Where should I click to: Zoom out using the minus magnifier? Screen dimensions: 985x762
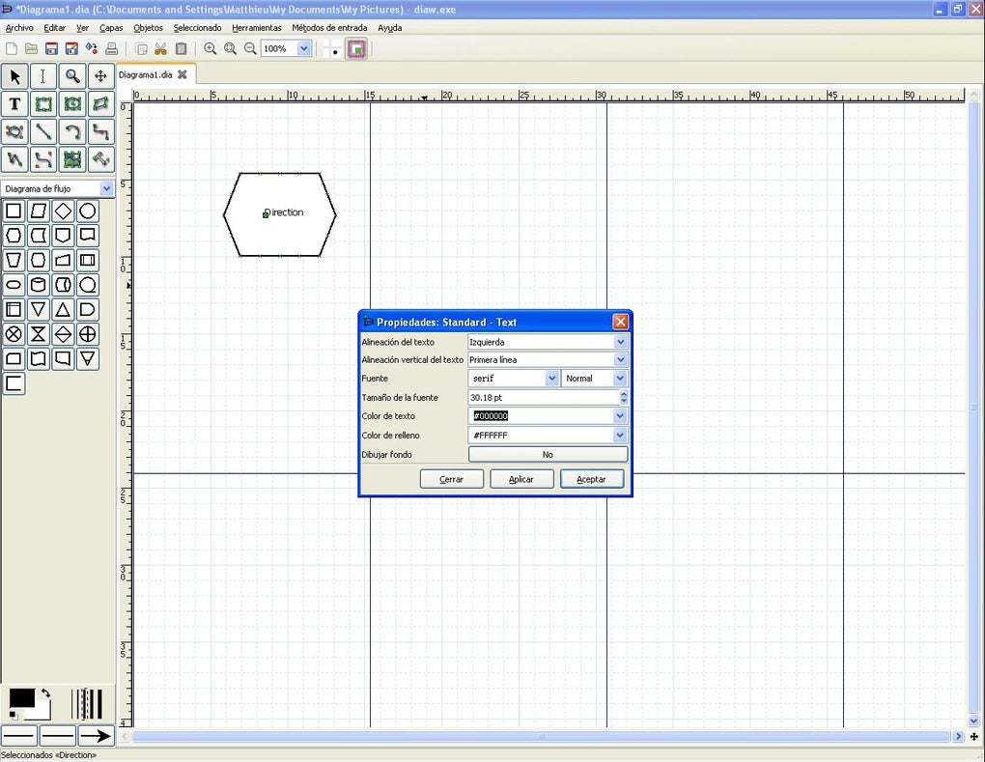[x=250, y=48]
